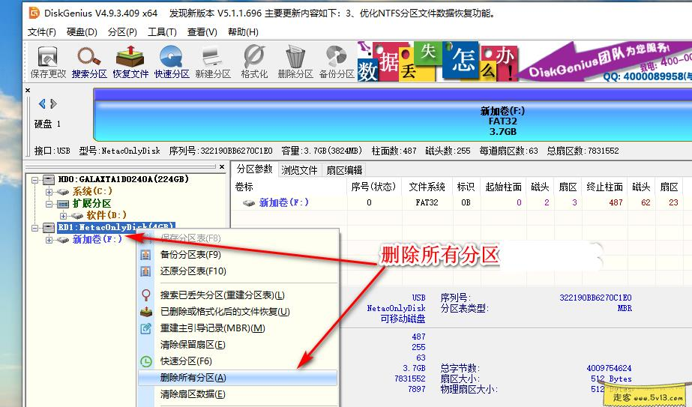Go to next disk with right arrow

[x=53, y=103]
